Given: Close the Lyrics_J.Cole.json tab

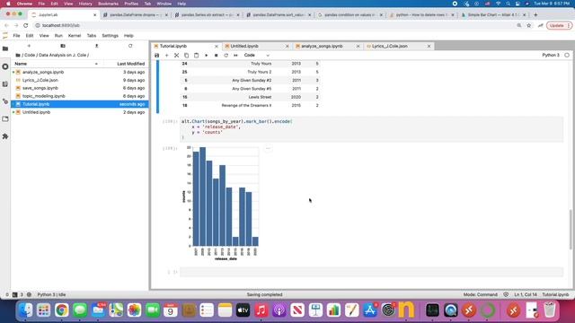Looking at the screenshot, I should point(429,46).
